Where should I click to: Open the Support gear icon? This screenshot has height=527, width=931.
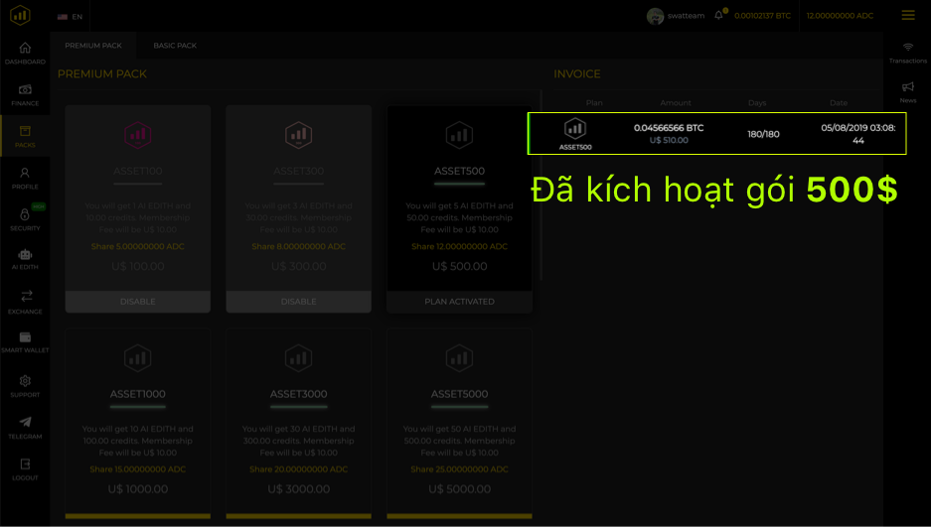click(x=25, y=380)
